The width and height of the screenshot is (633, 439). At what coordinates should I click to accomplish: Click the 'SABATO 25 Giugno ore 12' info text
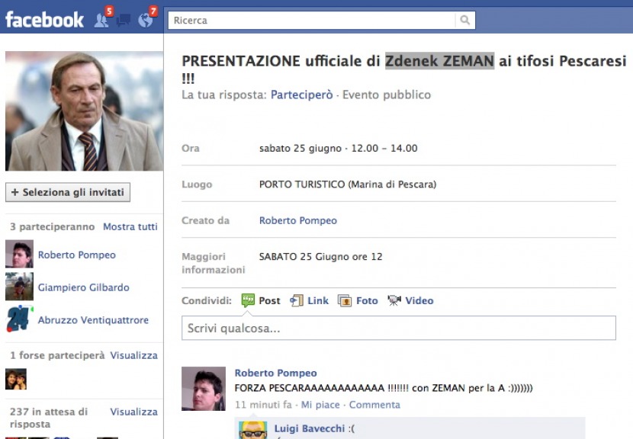(x=320, y=257)
